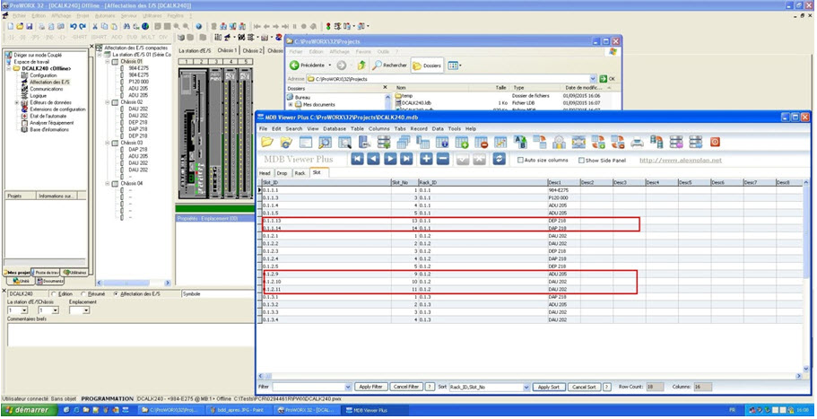Enable Show Side Panel checkbox
817x419 pixels.
[x=581, y=160]
